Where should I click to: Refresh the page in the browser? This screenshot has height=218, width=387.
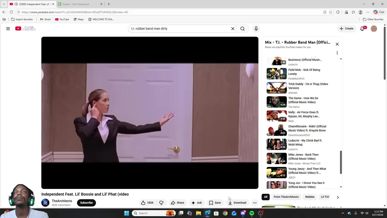pyautogui.click(x=11, y=12)
